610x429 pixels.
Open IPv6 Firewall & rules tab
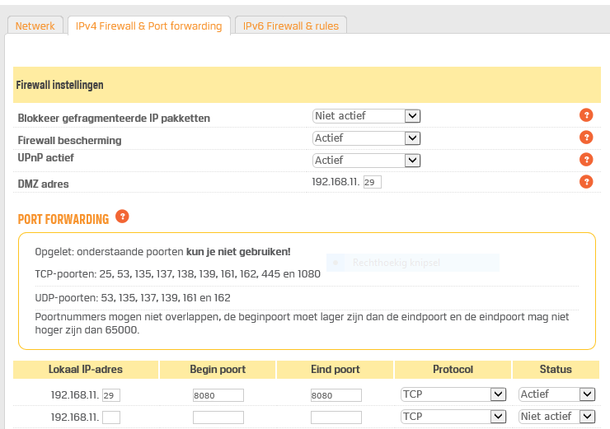(x=291, y=26)
